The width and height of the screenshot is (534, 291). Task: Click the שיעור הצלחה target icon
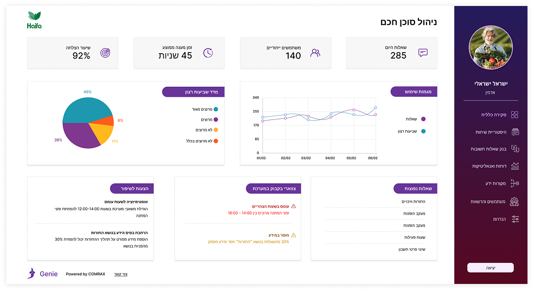point(106,53)
